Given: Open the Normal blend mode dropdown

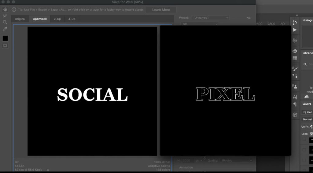Looking at the screenshot, I should (x=307, y=119).
